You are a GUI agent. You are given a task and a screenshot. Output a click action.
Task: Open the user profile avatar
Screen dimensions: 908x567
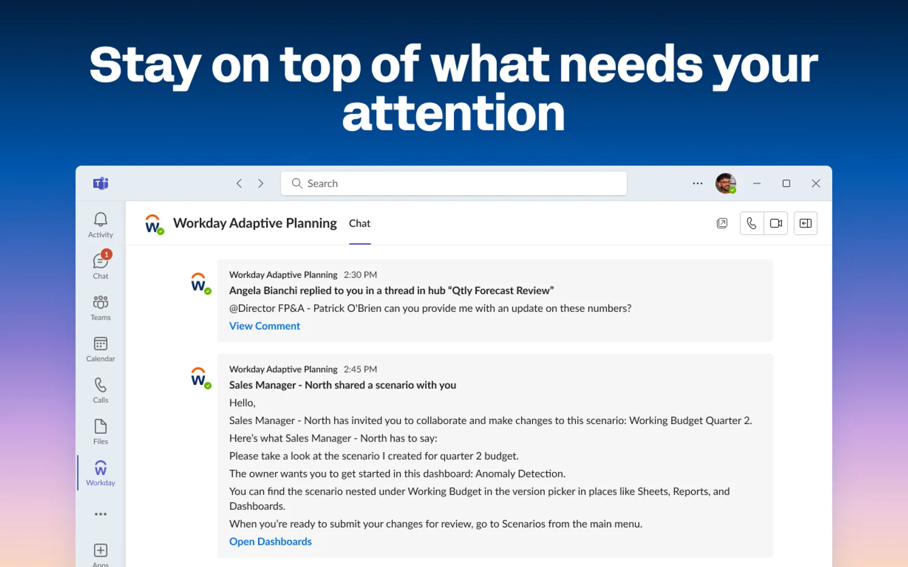(x=725, y=183)
